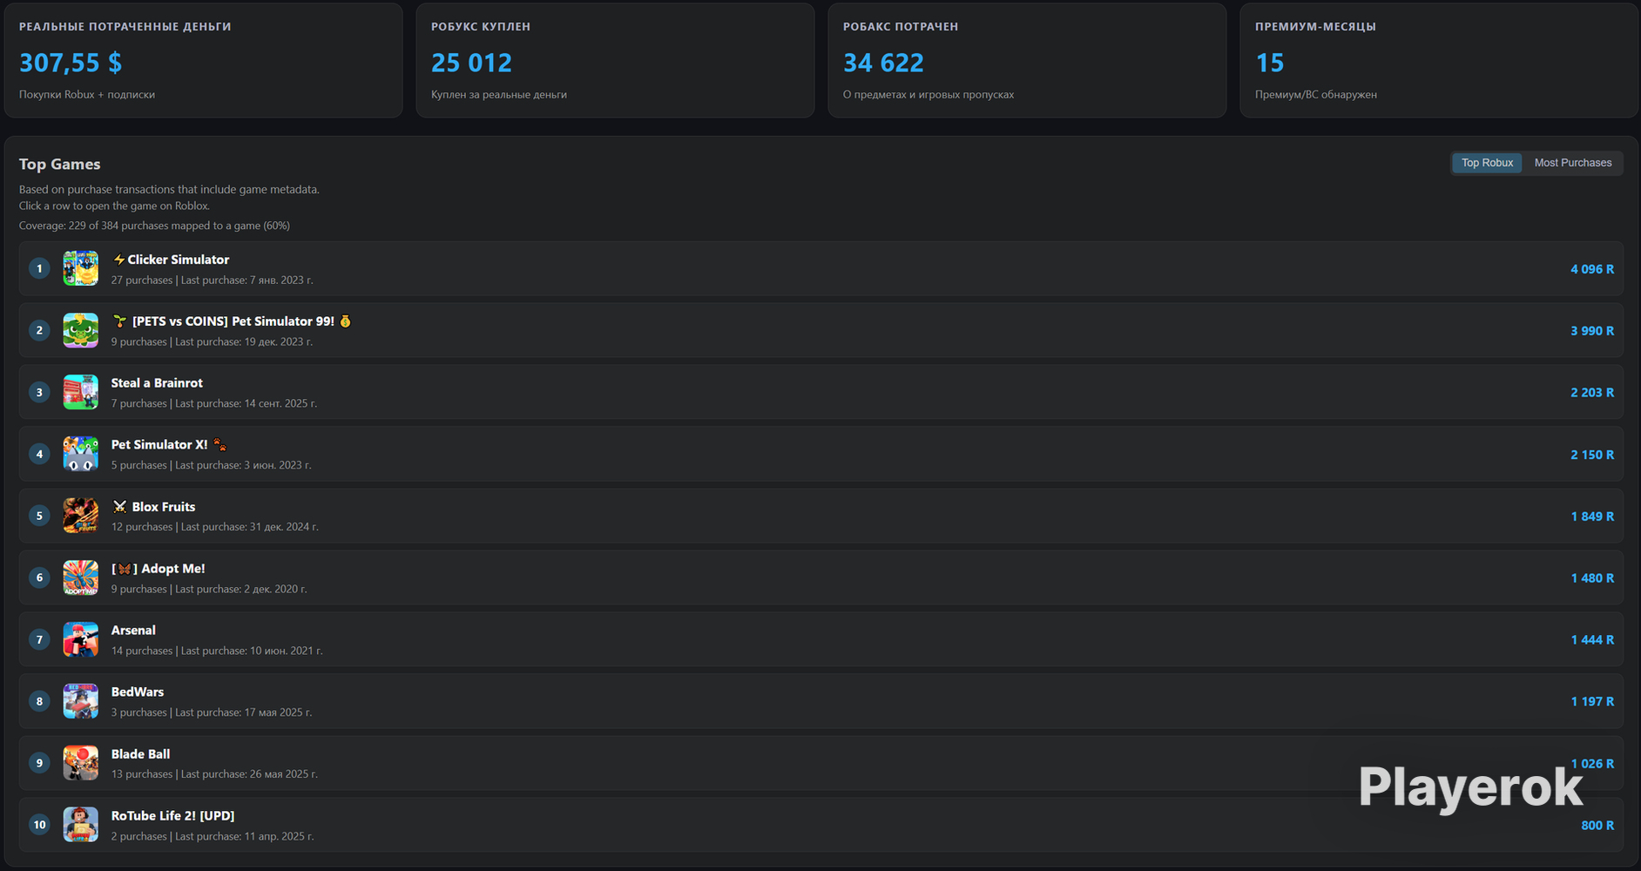
Task: Click the Arsenal game icon
Action: coord(80,639)
